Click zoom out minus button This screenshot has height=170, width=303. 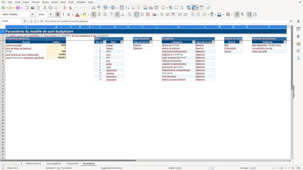coord(273,168)
